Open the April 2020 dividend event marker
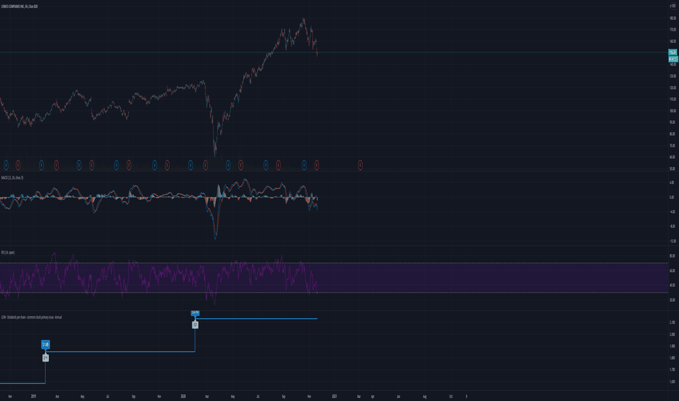The image size is (679, 401). point(228,165)
